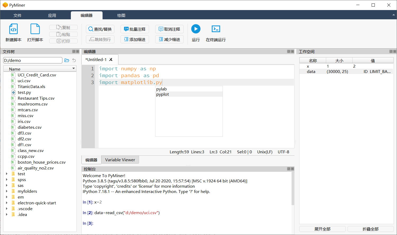
Task: Select iris.csv in file tree
Action: click(24, 121)
